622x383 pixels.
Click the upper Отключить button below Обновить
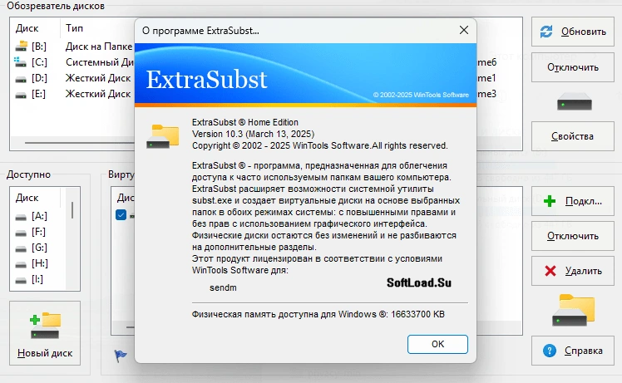573,67
